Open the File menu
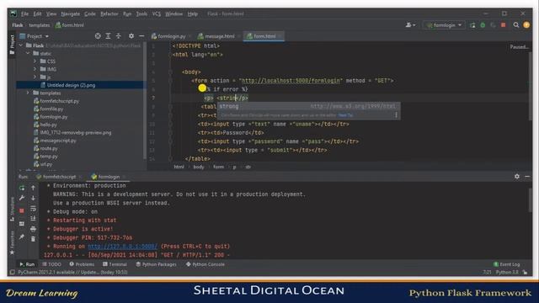Screen dimensions: 539x303 (24, 13)
